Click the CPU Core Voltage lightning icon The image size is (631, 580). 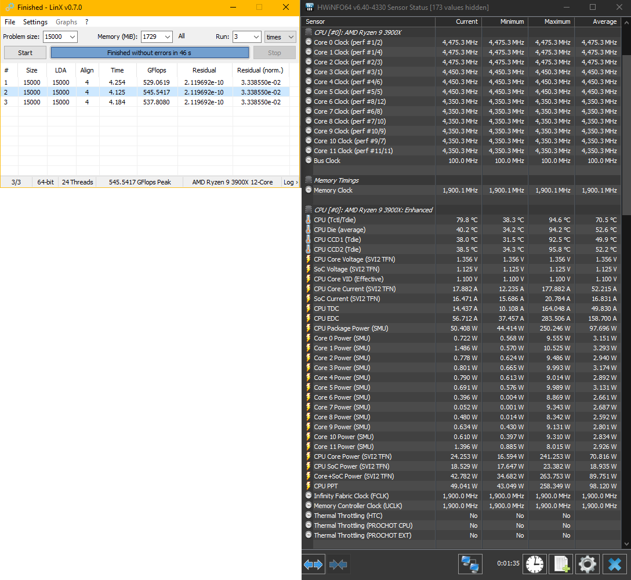(x=309, y=259)
